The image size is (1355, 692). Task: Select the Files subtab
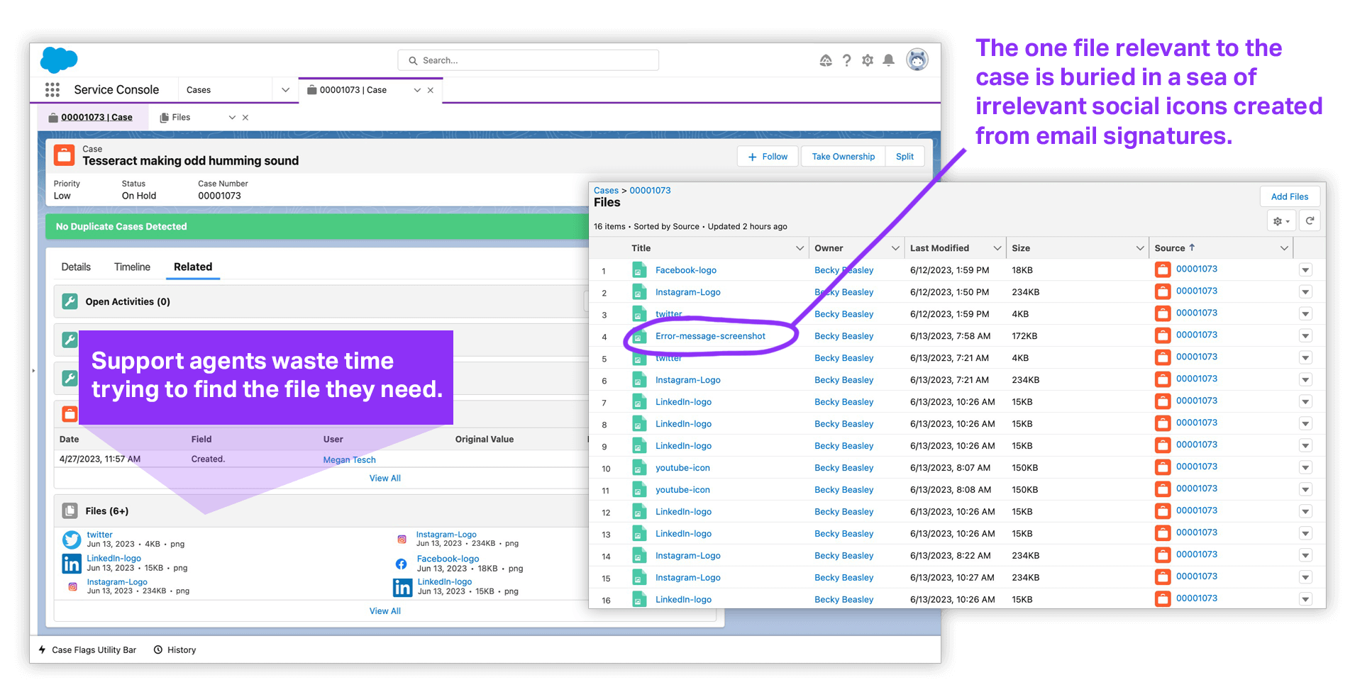tap(181, 118)
